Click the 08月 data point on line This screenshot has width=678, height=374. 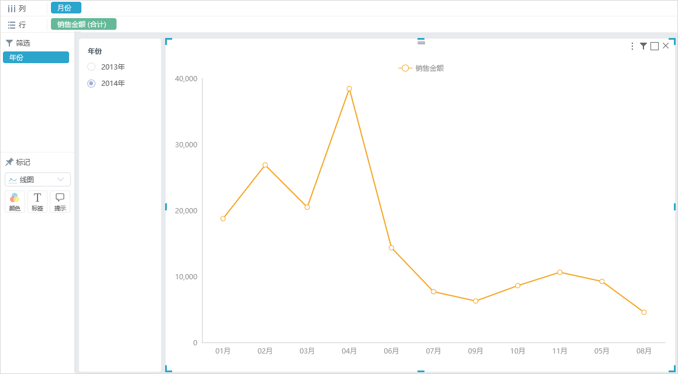point(644,312)
